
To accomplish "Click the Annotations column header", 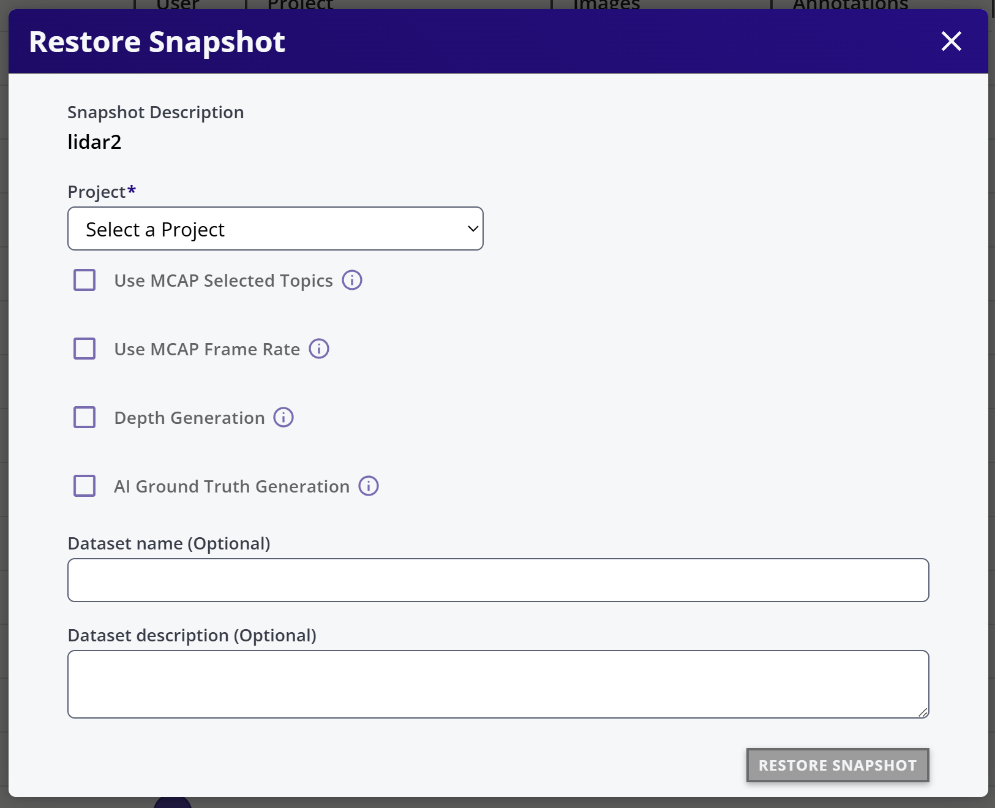I will coord(850,5).
